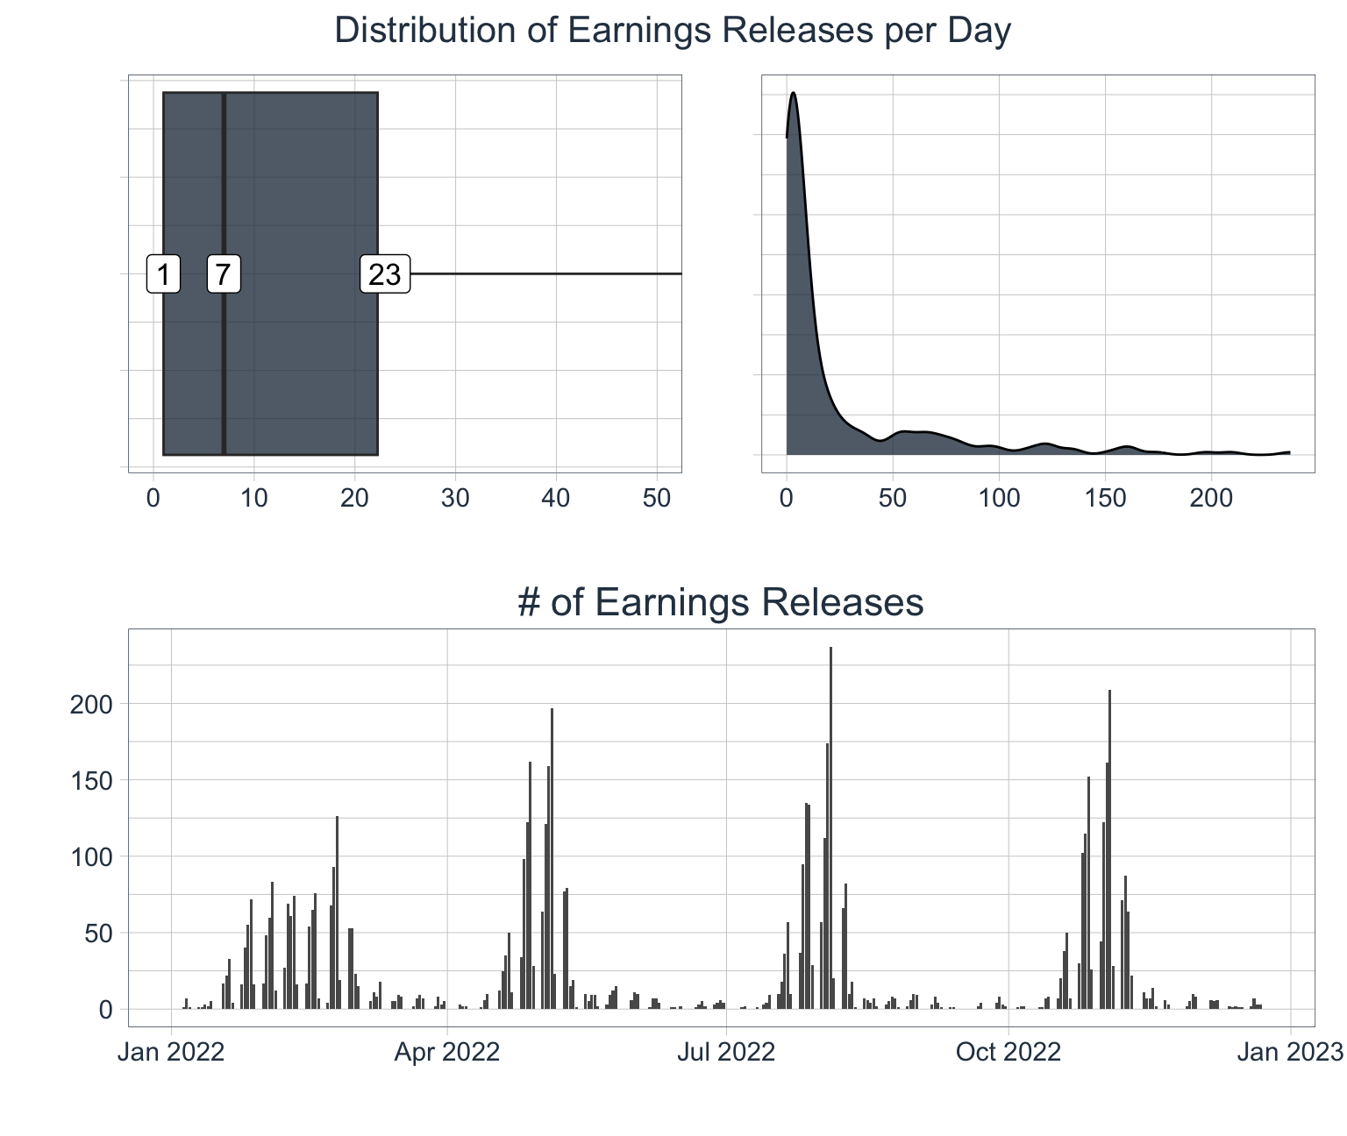Screen dimensions: 1347x1136
Task: Click the bar chart y-axis label "150"
Action: pyautogui.click(x=92, y=780)
